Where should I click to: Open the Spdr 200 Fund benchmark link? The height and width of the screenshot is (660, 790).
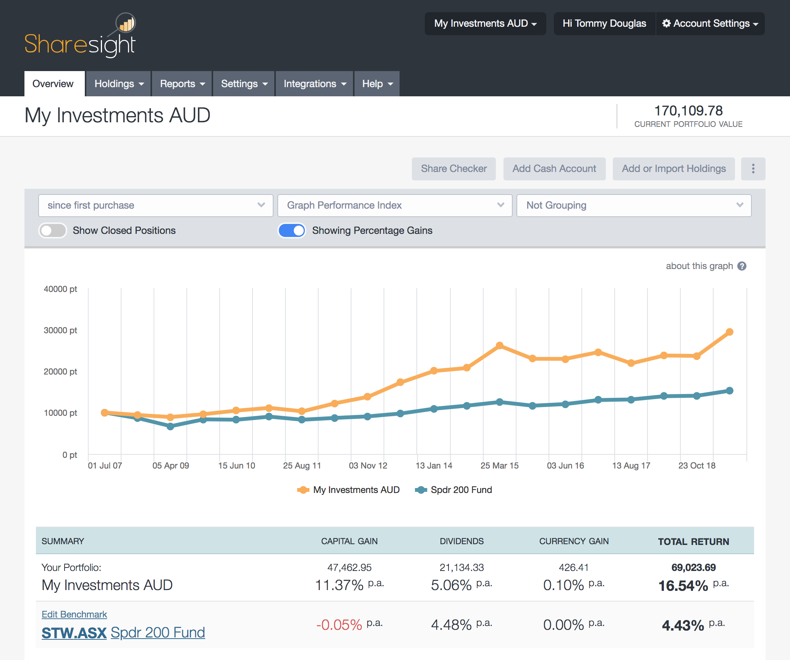[158, 633]
